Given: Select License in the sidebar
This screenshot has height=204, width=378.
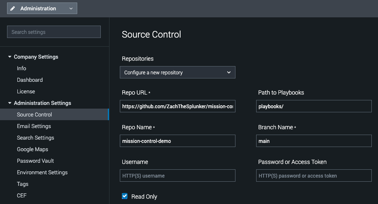Looking at the screenshot, I should [x=26, y=91].
